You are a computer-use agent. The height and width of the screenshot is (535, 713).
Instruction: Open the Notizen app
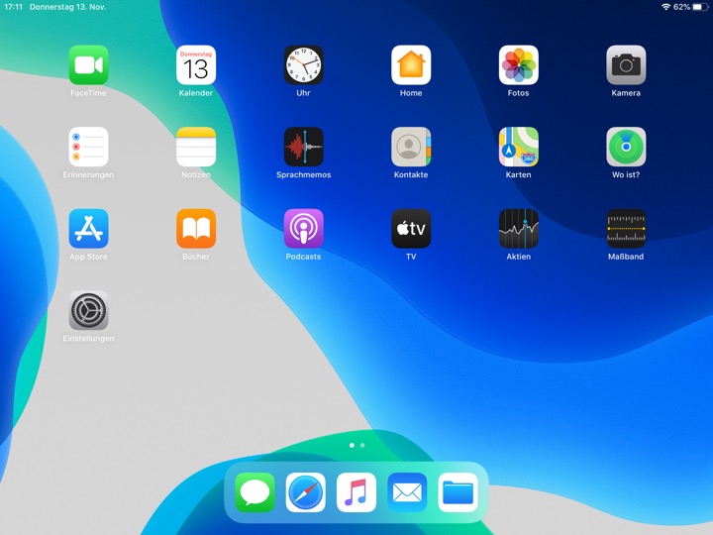pyautogui.click(x=196, y=147)
